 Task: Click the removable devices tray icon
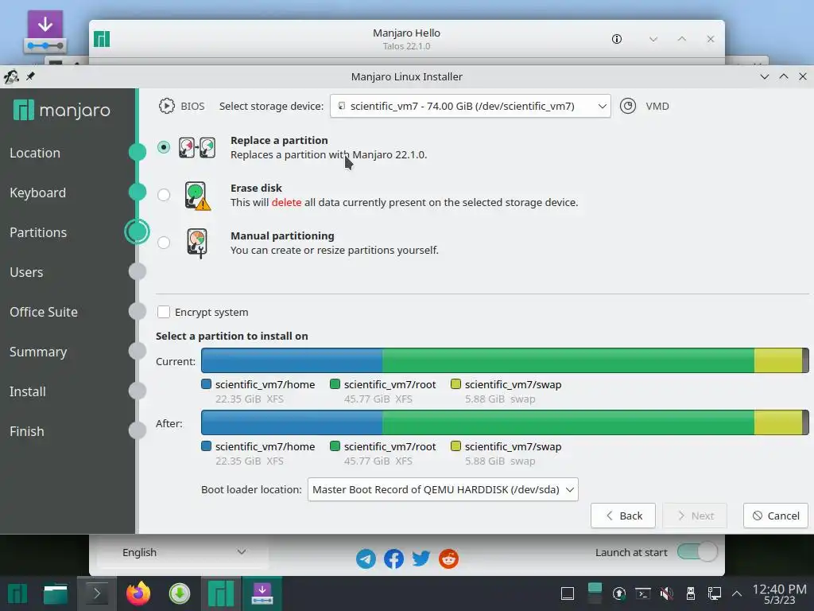(691, 593)
